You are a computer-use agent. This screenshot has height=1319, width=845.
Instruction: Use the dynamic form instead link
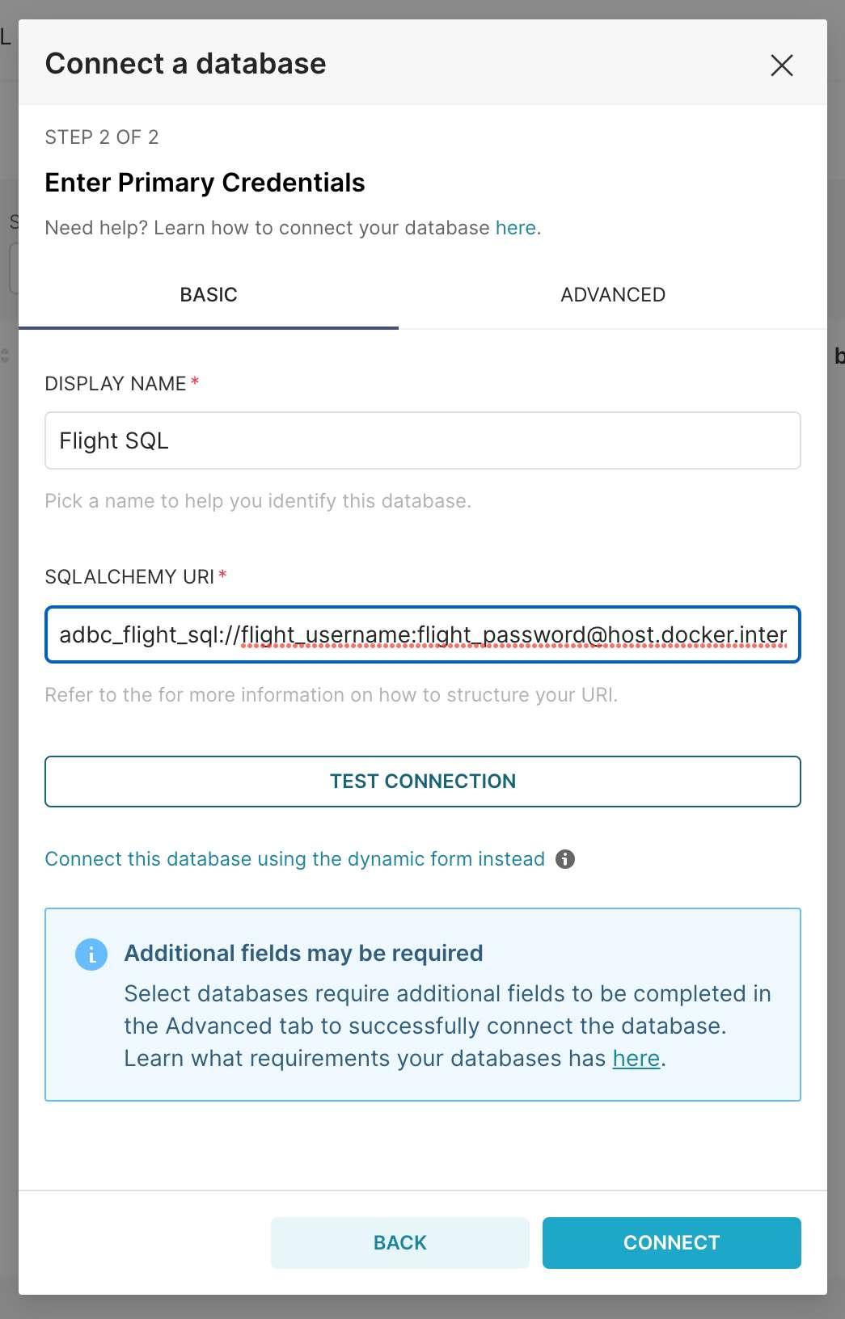pos(294,859)
